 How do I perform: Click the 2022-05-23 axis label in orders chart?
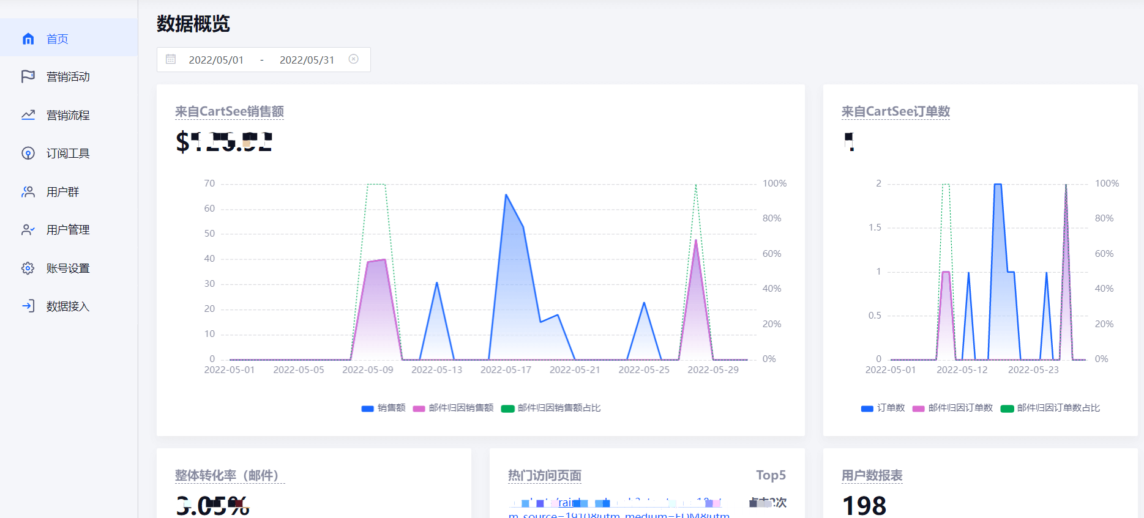point(1033,370)
